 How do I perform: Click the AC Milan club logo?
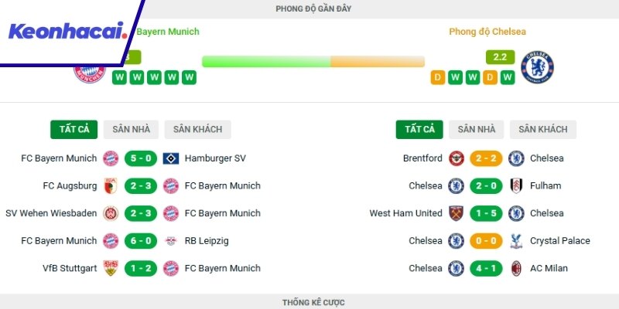(516, 269)
